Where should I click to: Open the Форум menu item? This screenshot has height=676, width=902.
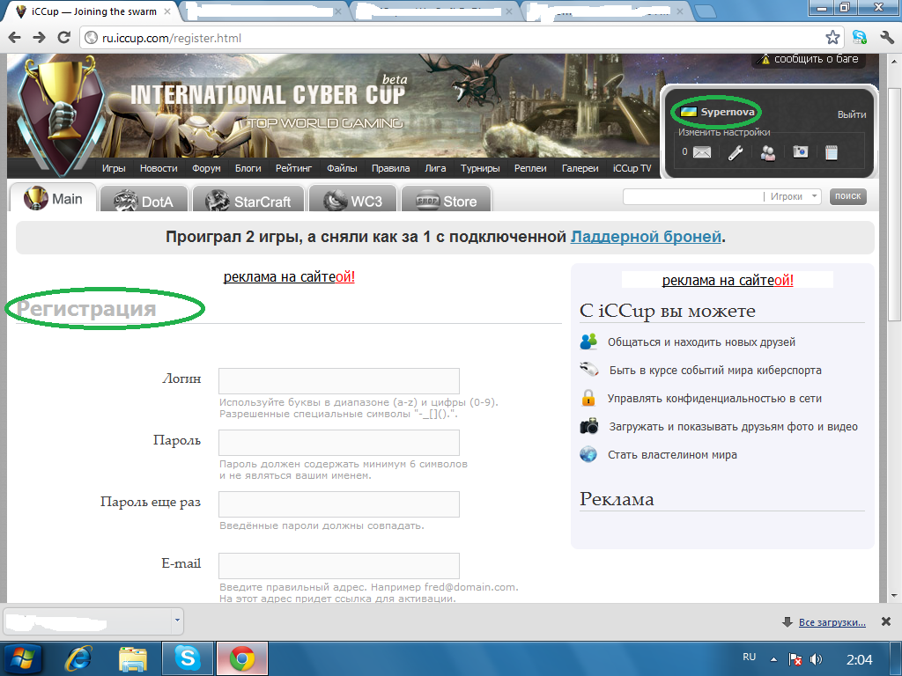pyautogui.click(x=206, y=168)
